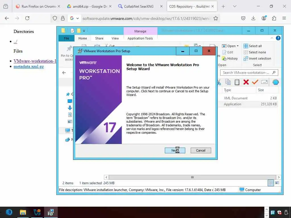Image resolution: width=291 pixels, height=218 pixels.
Task: Click Cancel in VMware Setup wizard
Action: pyautogui.click(x=201, y=150)
